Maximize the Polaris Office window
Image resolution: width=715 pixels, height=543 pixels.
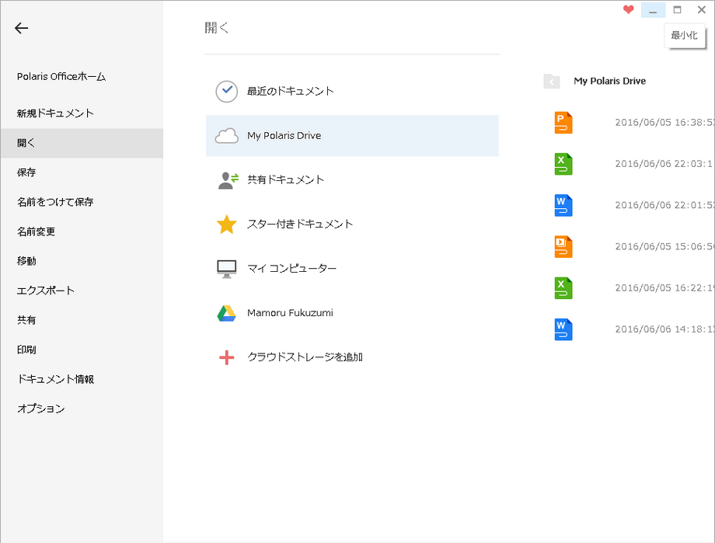point(678,9)
